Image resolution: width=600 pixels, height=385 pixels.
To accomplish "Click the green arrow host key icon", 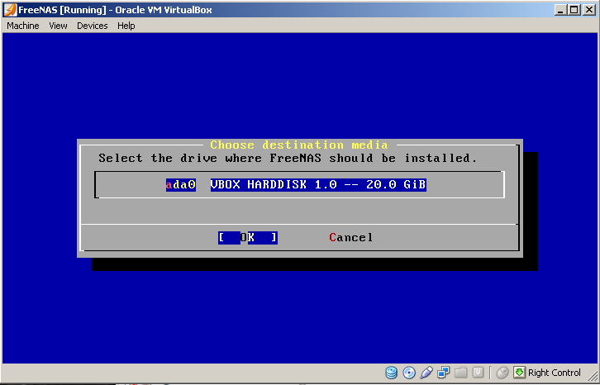I will coord(519,373).
